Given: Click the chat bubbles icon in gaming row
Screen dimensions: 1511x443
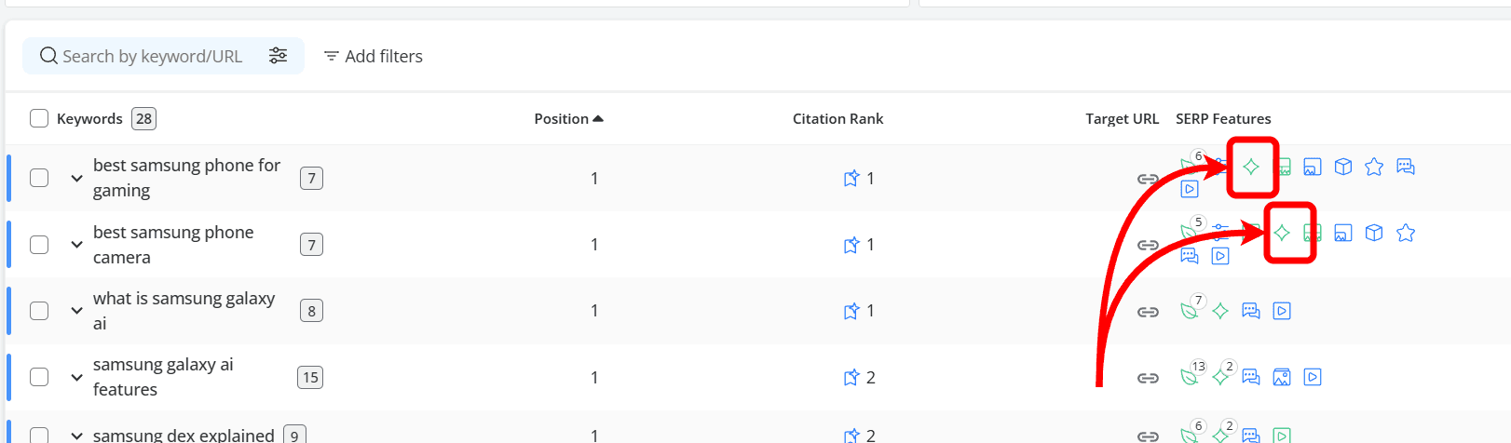Looking at the screenshot, I should point(1406,167).
